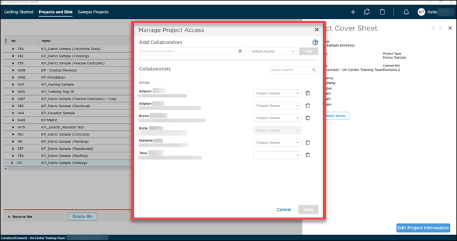Open the Select Access dropdown
The height and width of the screenshot is (241, 457).
(273, 51)
